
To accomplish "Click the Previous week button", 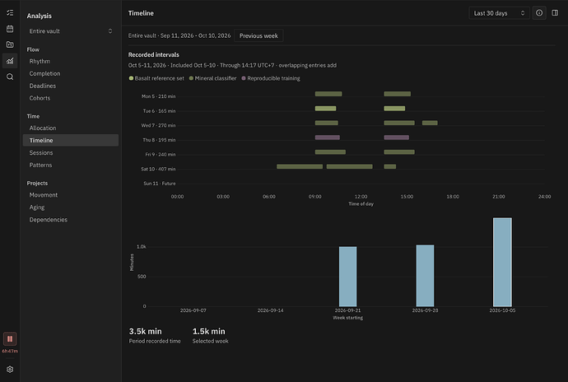I will pos(258,36).
